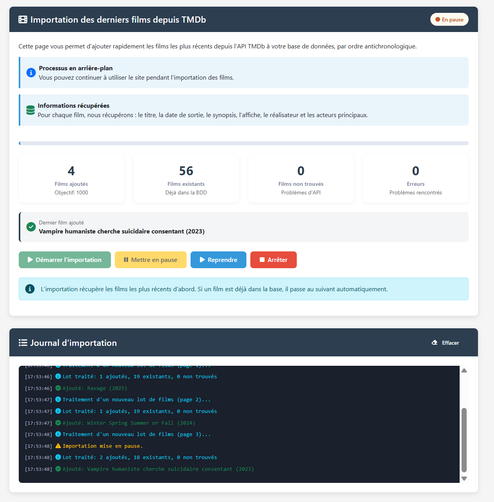Click the Films existants stat card
The image size is (494, 502).
click(186, 179)
